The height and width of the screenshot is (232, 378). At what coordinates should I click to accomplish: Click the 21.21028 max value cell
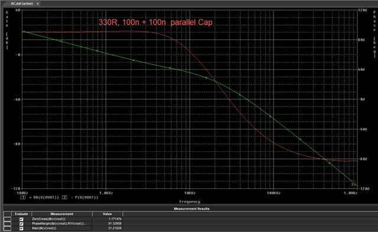click(x=107, y=228)
